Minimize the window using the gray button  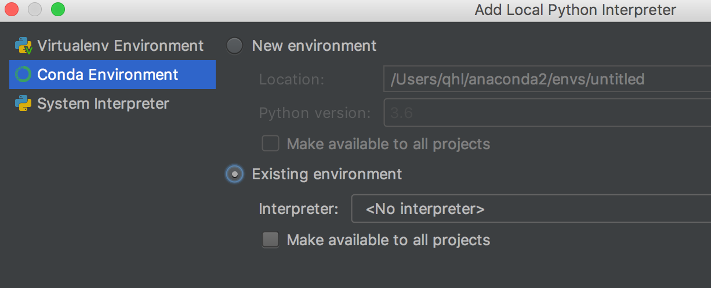tap(35, 9)
